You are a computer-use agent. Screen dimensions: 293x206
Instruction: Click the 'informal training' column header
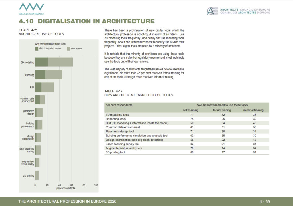click(x=254, y=110)
